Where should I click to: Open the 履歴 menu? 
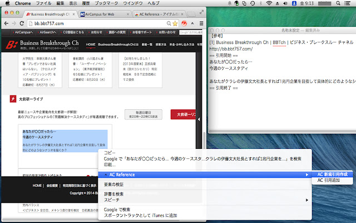[x=86, y=3]
